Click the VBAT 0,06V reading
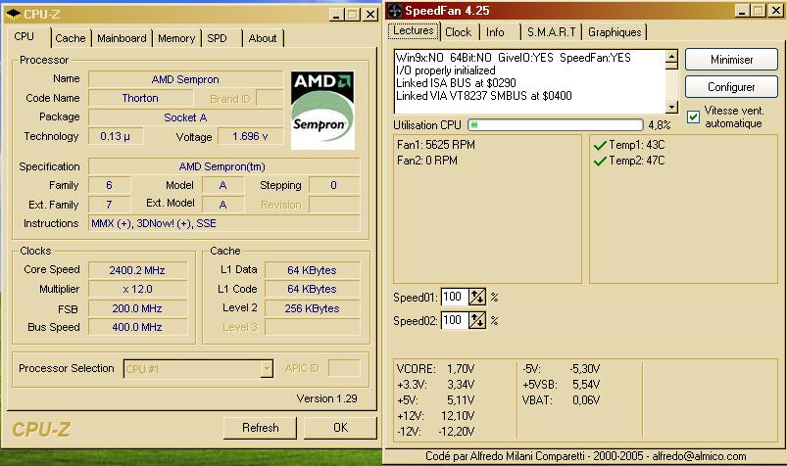787x466 pixels. tap(562, 400)
